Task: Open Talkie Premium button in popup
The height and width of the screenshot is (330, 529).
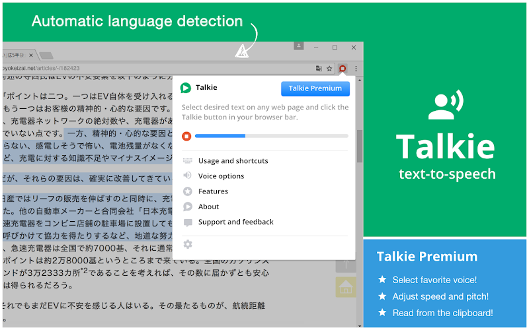Action: tap(315, 88)
